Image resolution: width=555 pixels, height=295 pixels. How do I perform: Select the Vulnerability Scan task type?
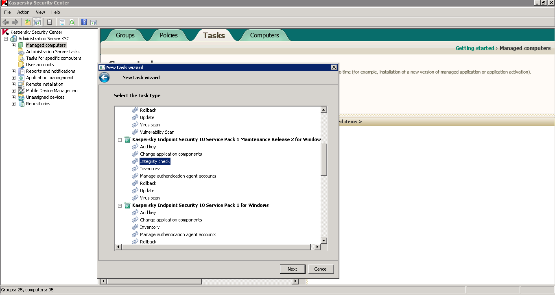(x=157, y=132)
